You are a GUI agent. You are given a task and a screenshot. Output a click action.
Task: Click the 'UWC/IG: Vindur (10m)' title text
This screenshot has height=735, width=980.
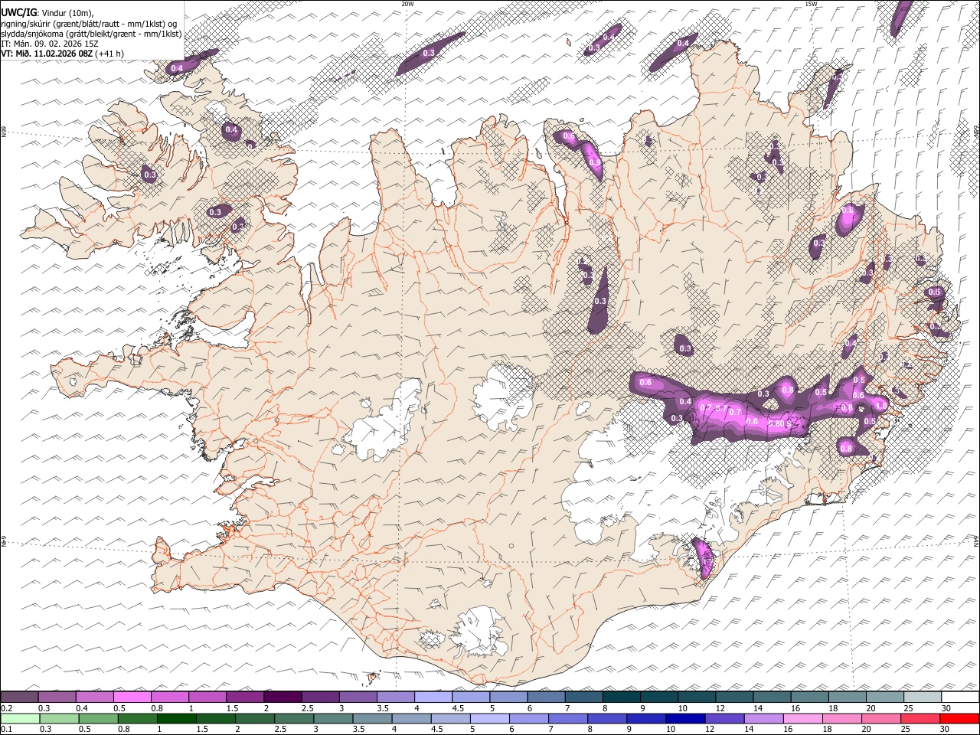tap(47, 13)
